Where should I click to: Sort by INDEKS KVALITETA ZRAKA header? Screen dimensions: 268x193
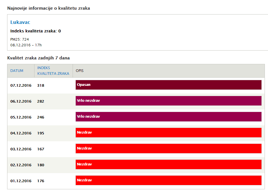[x=53, y=71]
